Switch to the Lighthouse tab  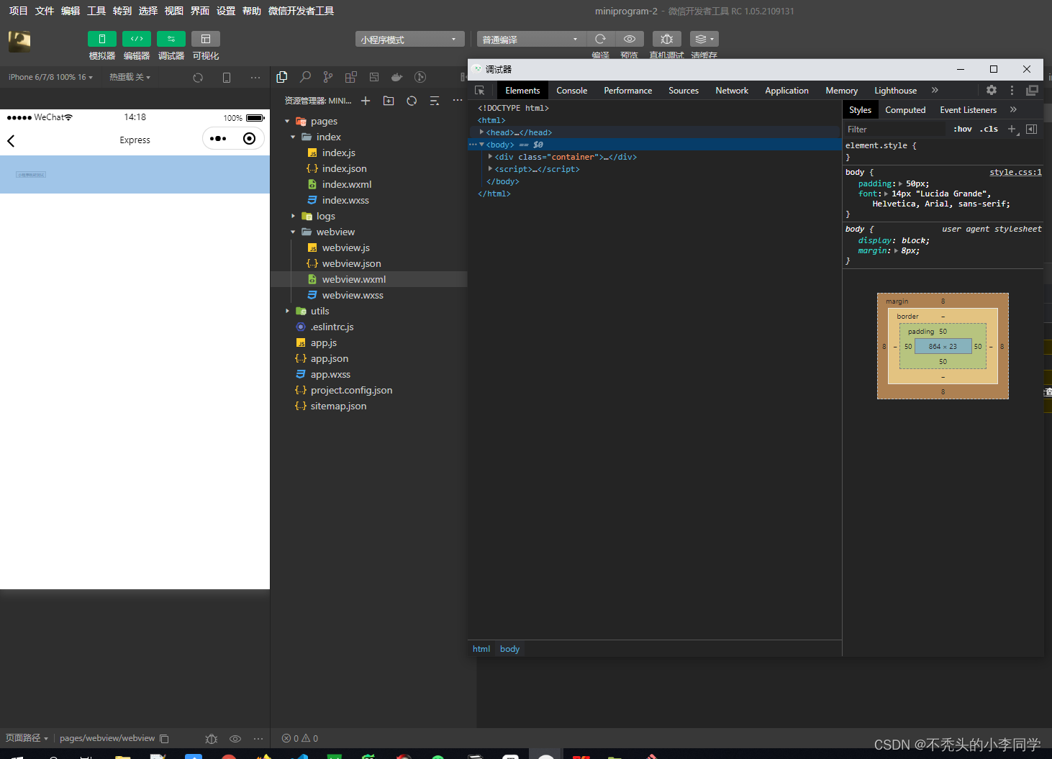895,91
